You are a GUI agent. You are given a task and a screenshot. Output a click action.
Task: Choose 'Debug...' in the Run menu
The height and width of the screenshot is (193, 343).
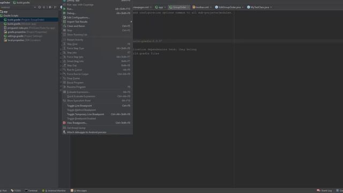(97, 13)
